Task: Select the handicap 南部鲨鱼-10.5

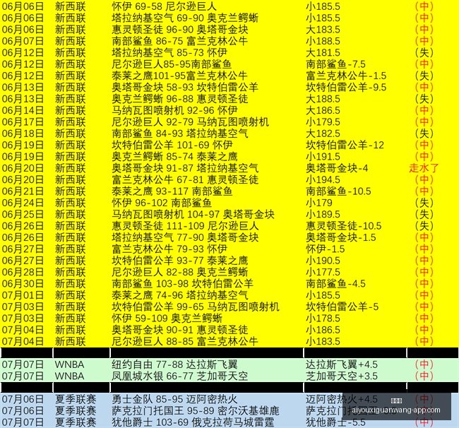Action: click(338, 191)
